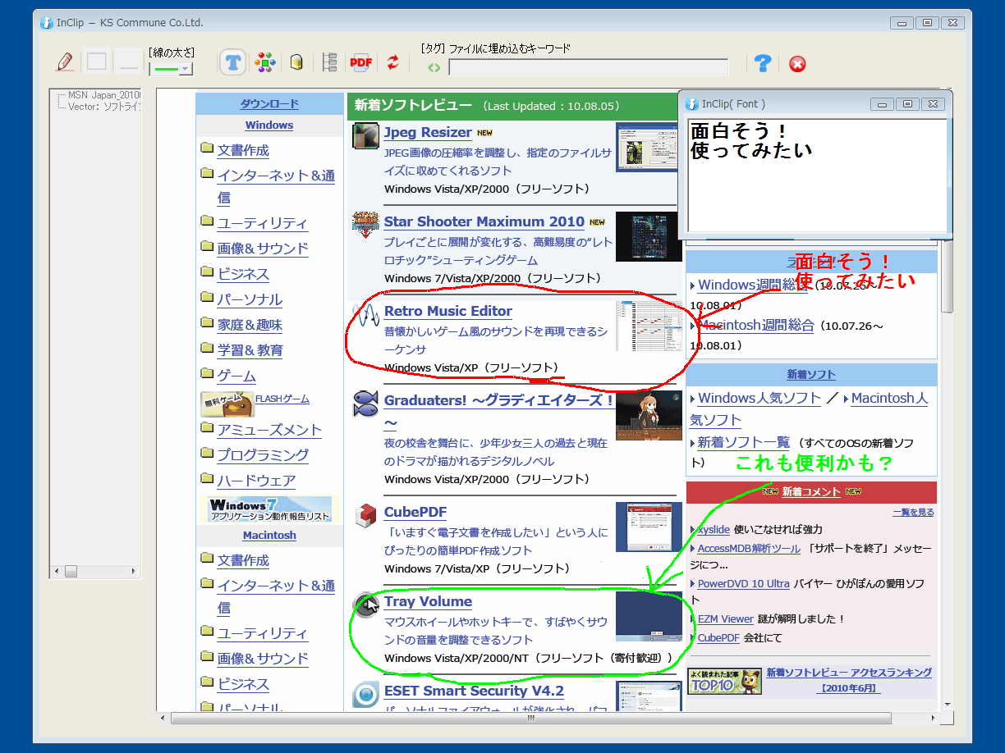Click the FLASHゲーム link
The height and width of the screenshot is (753, 1005).
click(x=282, y=399)
